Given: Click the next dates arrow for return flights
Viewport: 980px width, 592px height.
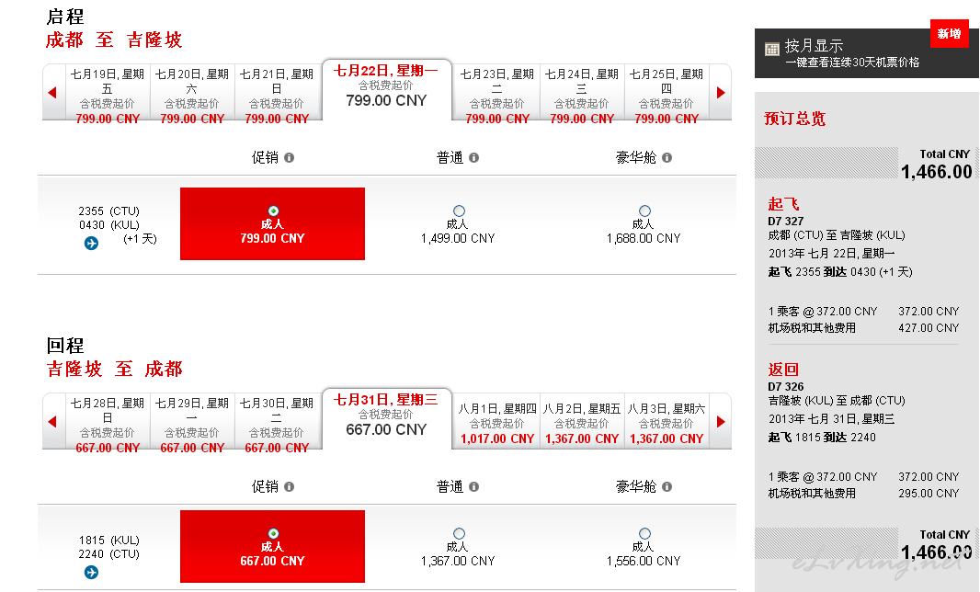Looking at the screenshot, I should tap(721, 422).
